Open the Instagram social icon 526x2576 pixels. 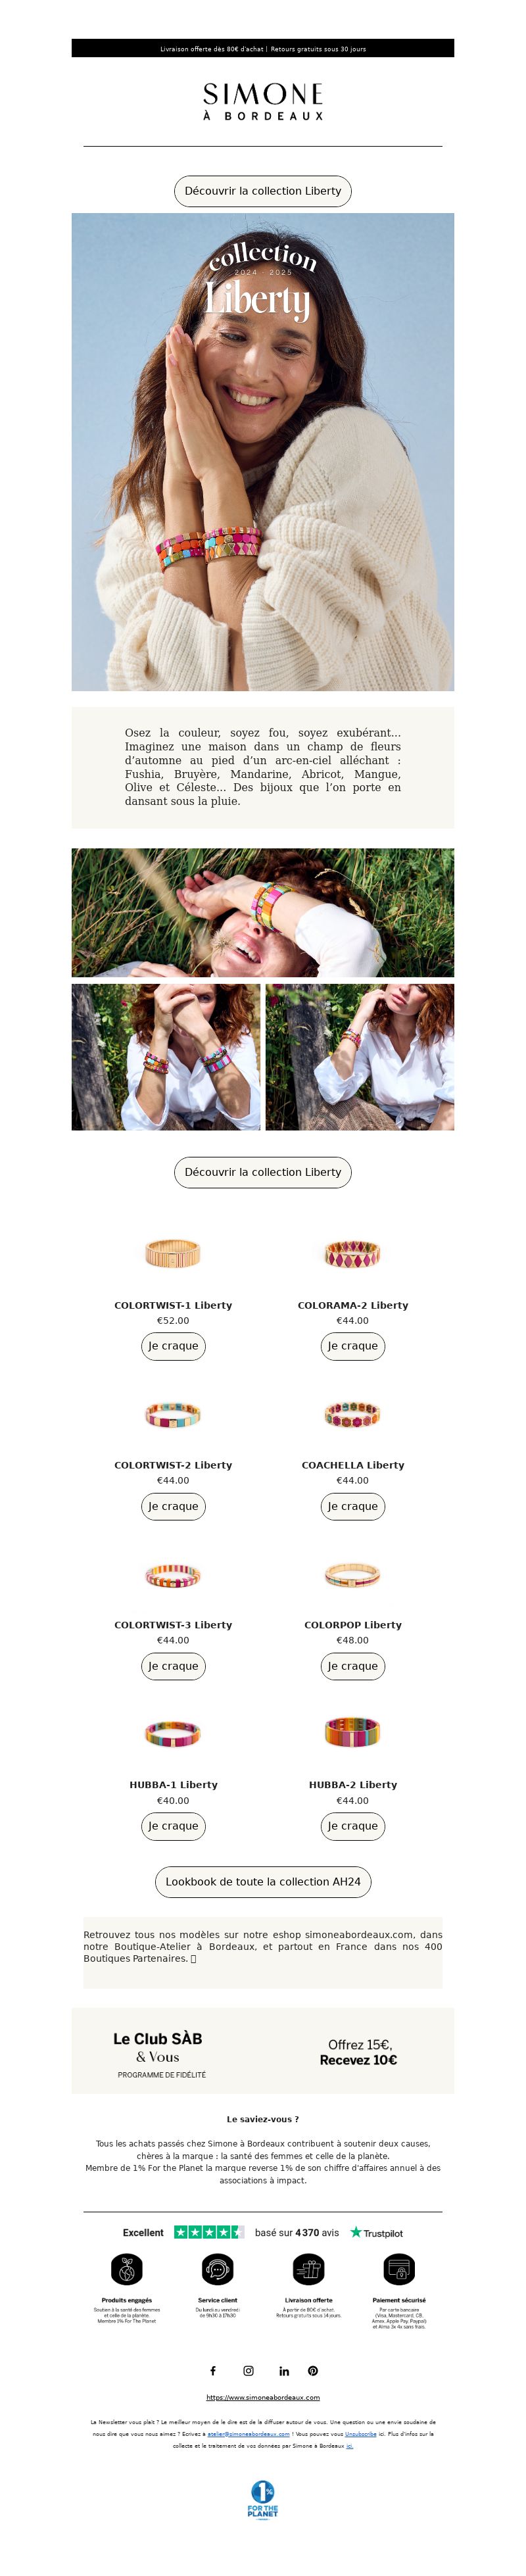click(x=248, y=2371)
